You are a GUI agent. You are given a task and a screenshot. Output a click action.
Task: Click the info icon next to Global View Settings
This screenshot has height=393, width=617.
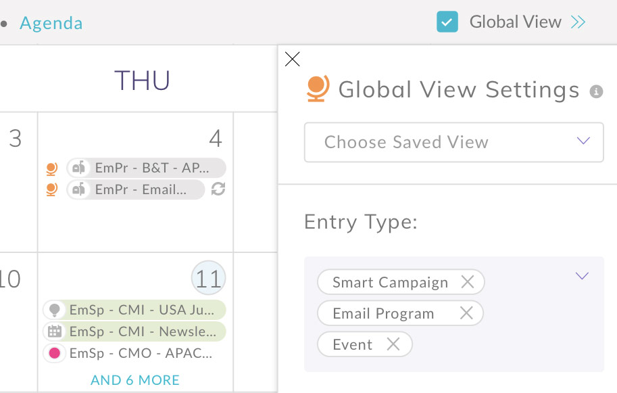coord(596,91)
